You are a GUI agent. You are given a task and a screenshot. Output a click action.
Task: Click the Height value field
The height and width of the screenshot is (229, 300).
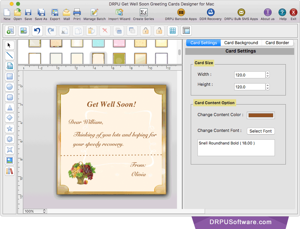pos(250,87)
